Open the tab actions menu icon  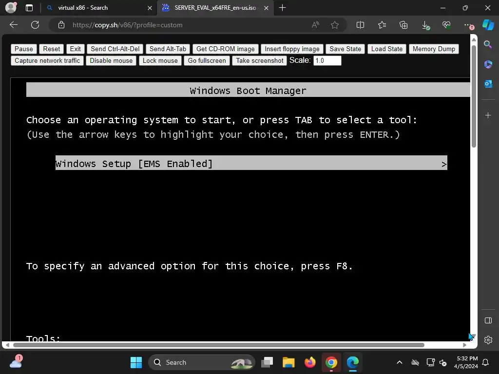point(29,8)
